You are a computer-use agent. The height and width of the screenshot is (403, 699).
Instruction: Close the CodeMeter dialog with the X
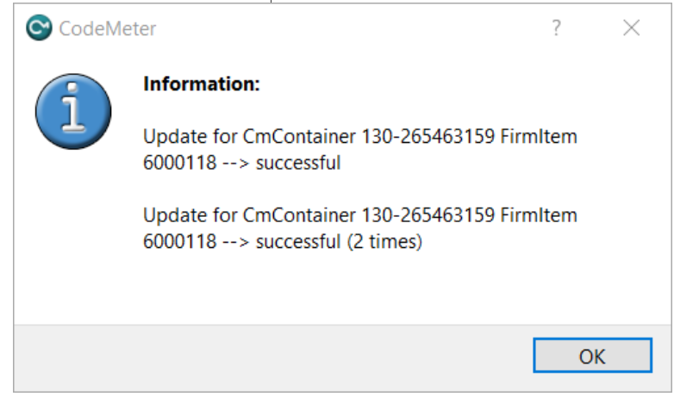pos(631,28)
